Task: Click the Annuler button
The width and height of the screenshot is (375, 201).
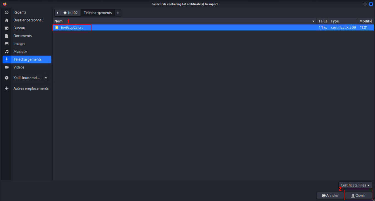Action: pos(330,196)
